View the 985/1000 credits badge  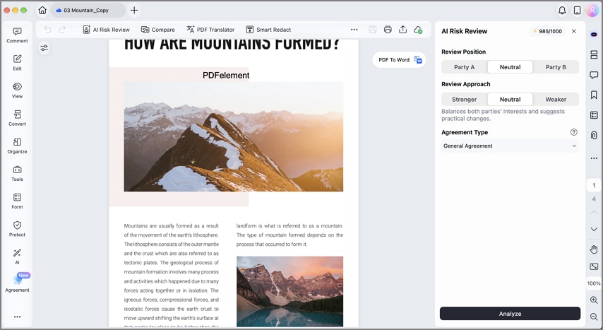(547, 31)
